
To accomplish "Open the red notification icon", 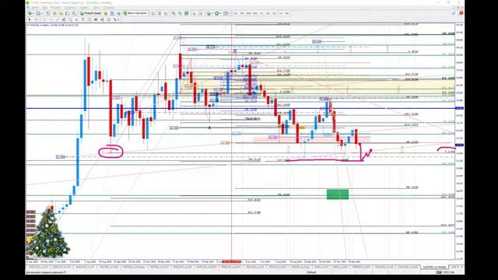I will click(x=461, y=13).
